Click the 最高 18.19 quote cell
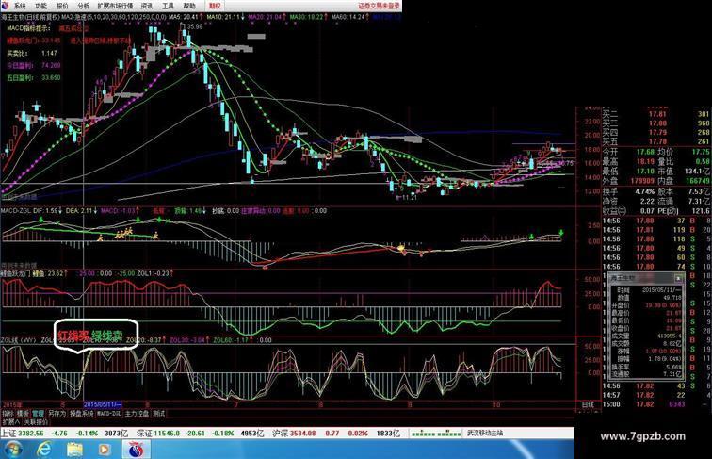This screenshot has width=712, height=459. click(628, 161)
